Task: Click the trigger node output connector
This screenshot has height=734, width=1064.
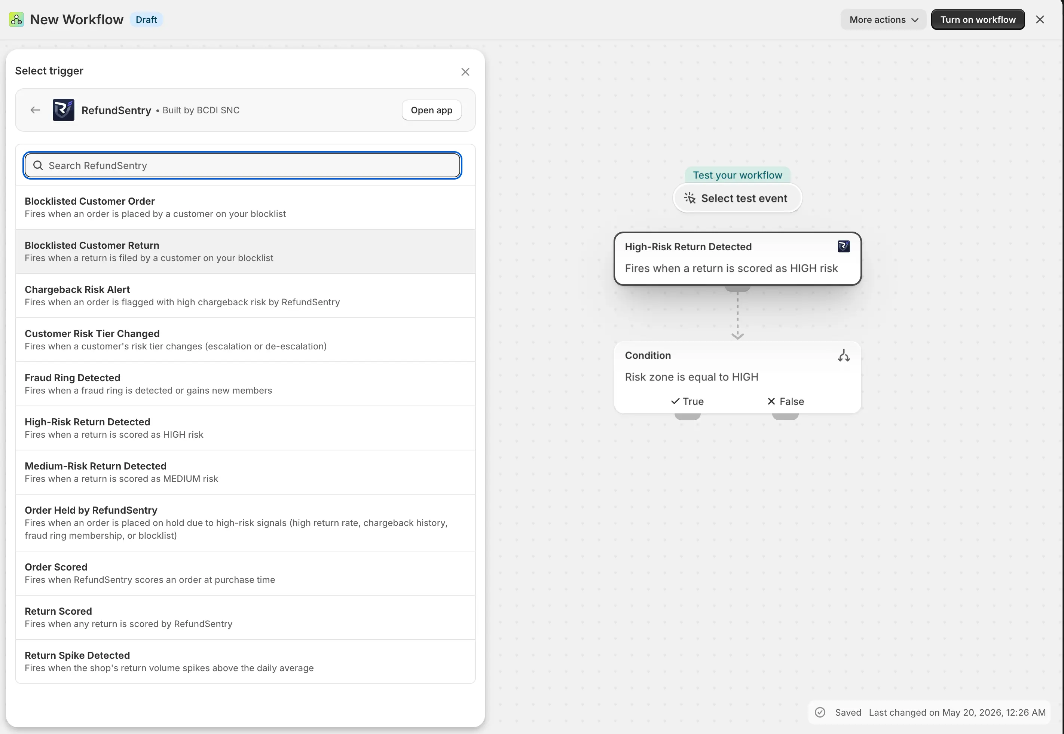Action: (737, 288)
